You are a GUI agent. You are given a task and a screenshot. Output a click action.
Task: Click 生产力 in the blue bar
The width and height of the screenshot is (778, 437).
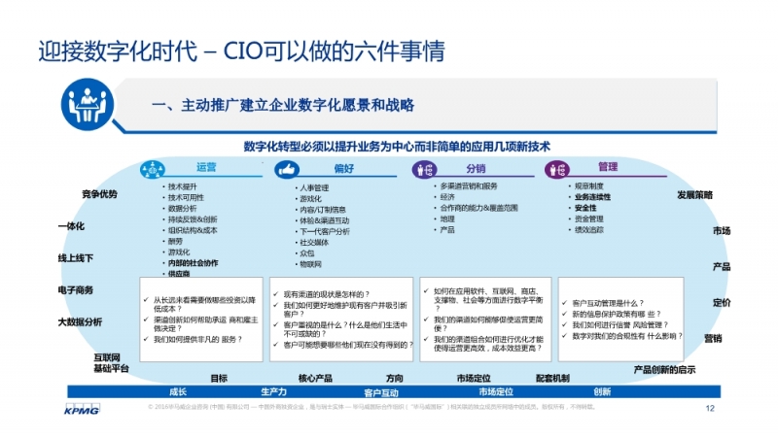(273, 392)
